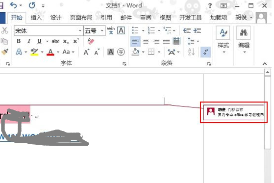Click the Undo arrow icon

point(13,5)
